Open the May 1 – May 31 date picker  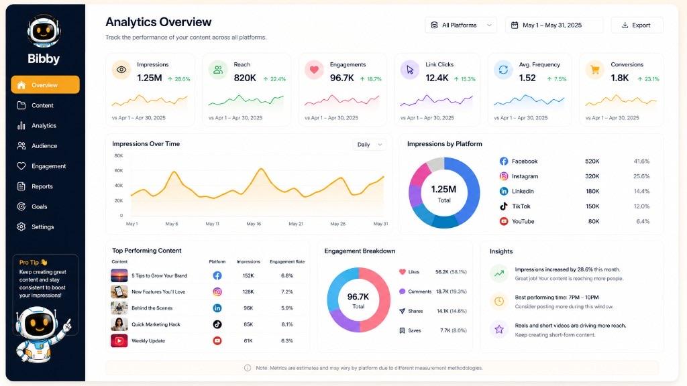(x=553, y=25)
